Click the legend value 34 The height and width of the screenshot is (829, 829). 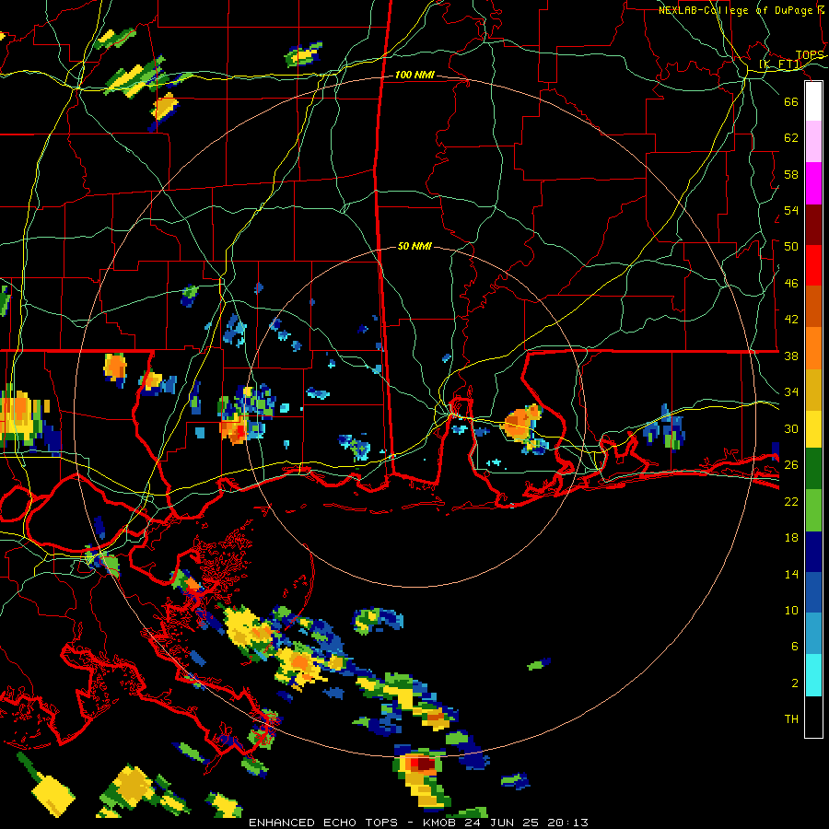pyautogui.click(x=791, y=392)
